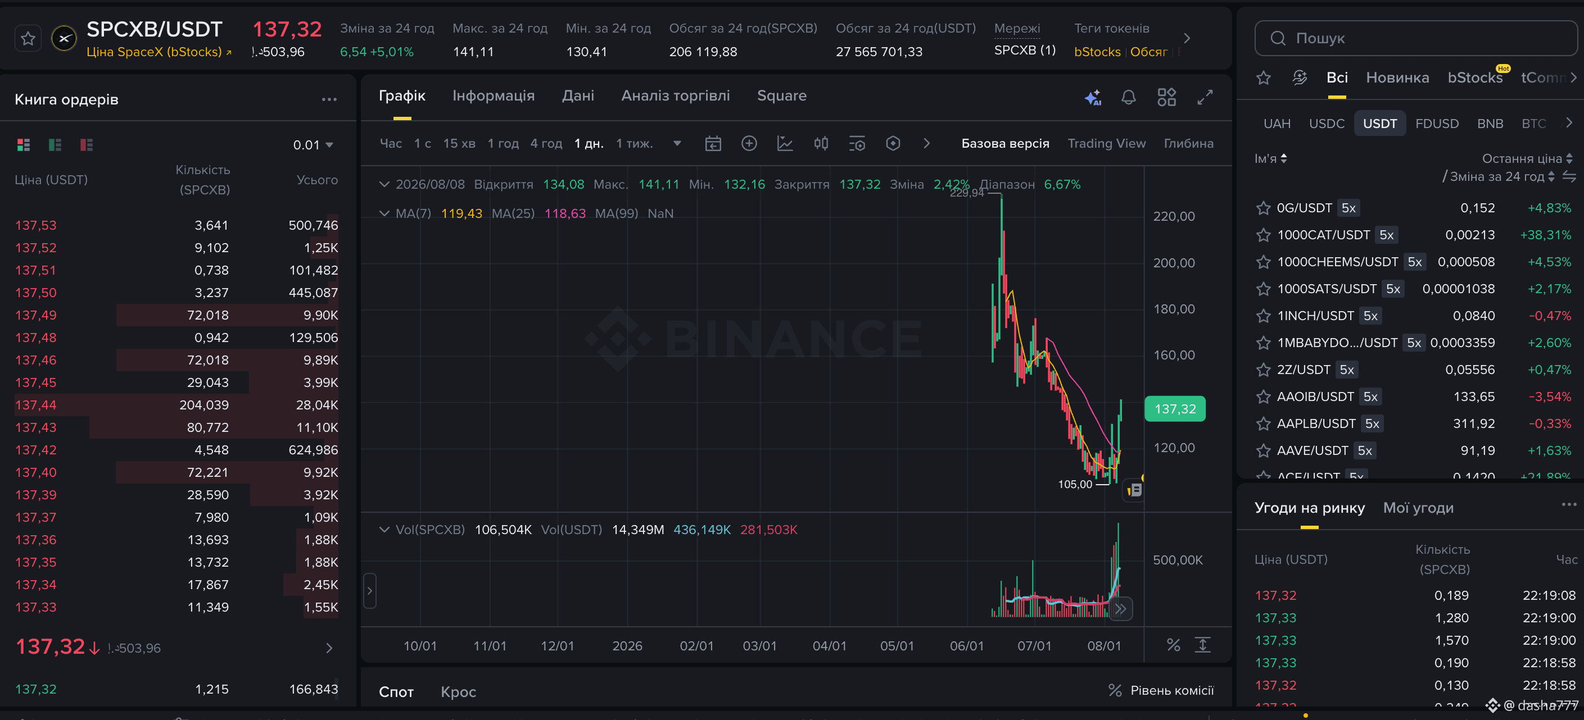1584x720 pixels.
Task: Expand the chart to fullscreen
Action: pyautogui.click(x=1205, y=97)
